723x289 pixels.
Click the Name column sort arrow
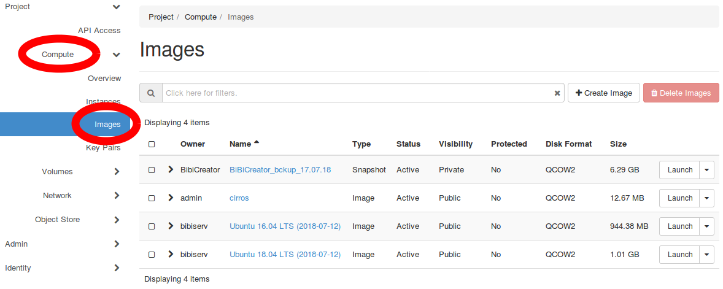257,143
